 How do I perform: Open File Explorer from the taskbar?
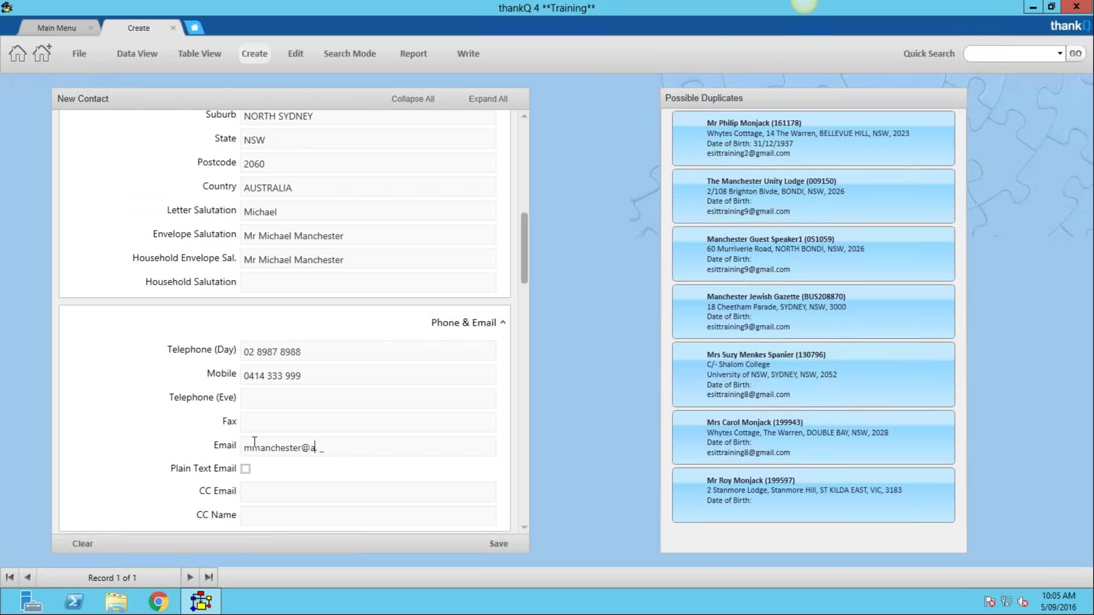[x=116, y=601]
